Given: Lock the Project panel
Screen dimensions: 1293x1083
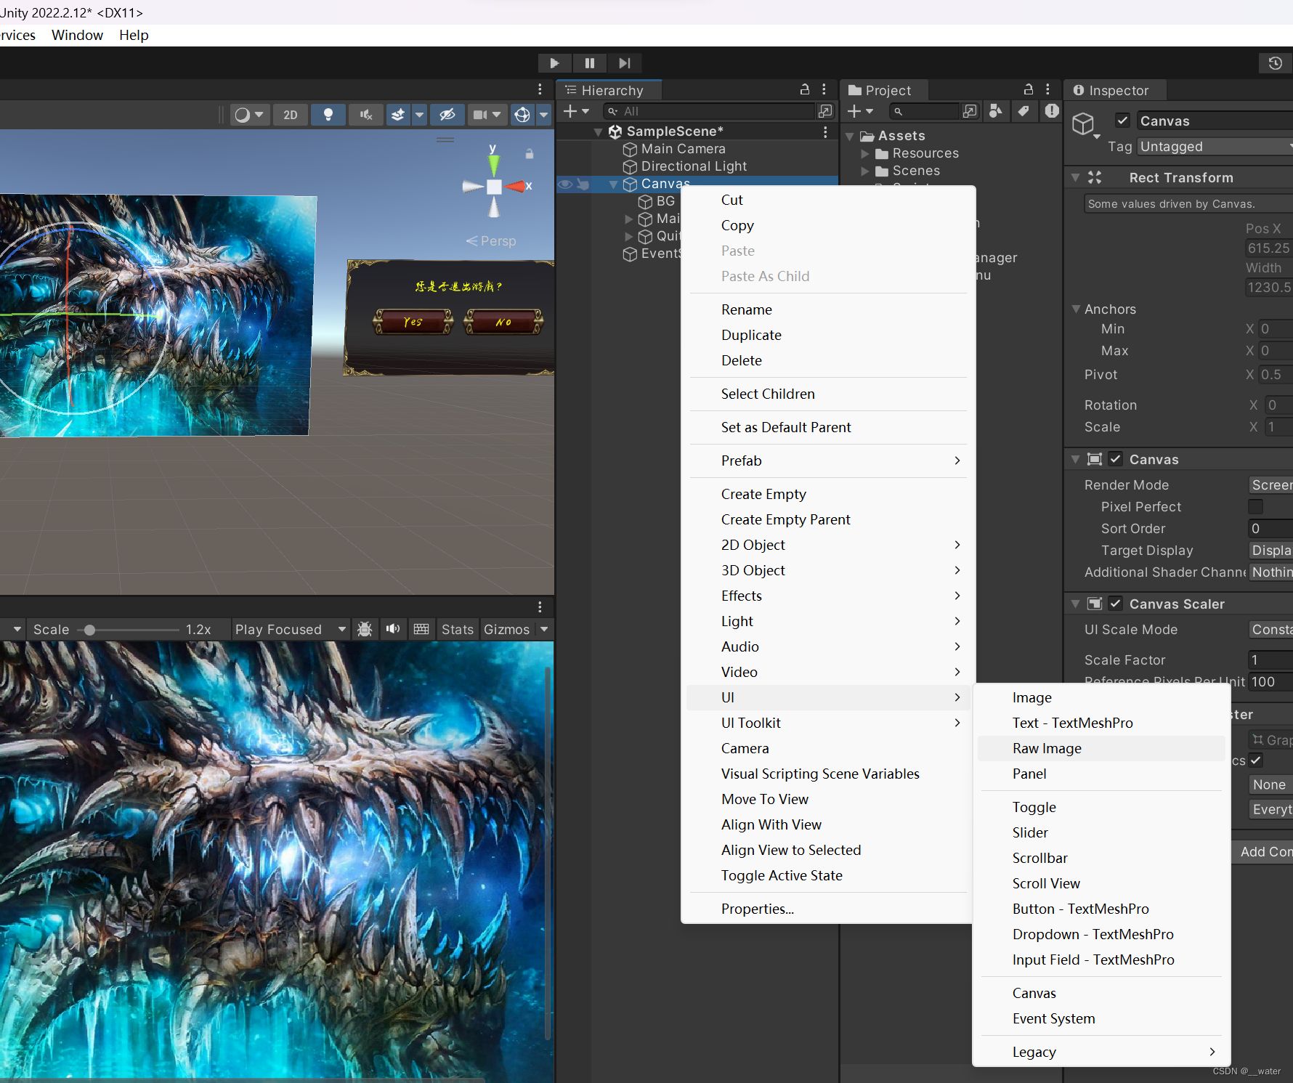Looking at the screenshot, I should 1029,89.
